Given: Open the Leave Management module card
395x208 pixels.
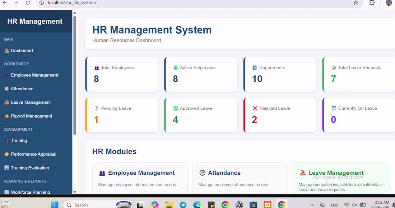Looking at the screenshot, I should coord(340,178).
